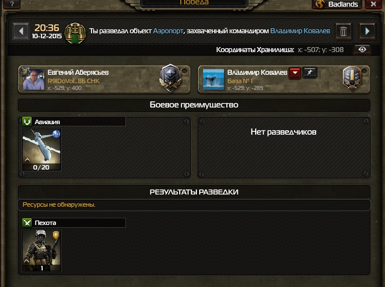Screen dimensions: 385x287
Task: Click the Badlands button
Action: click(337, 4)
